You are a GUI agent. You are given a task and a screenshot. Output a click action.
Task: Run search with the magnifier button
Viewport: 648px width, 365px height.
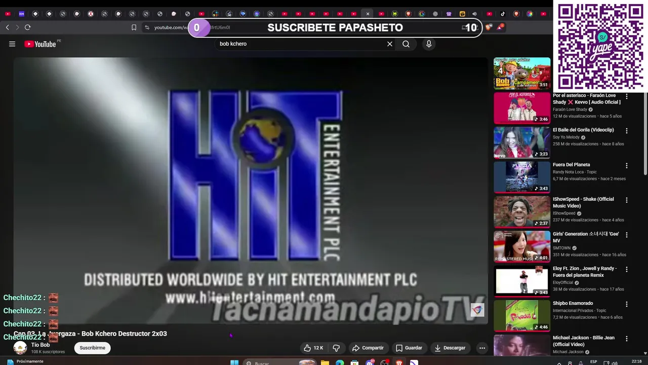point(406,44)
